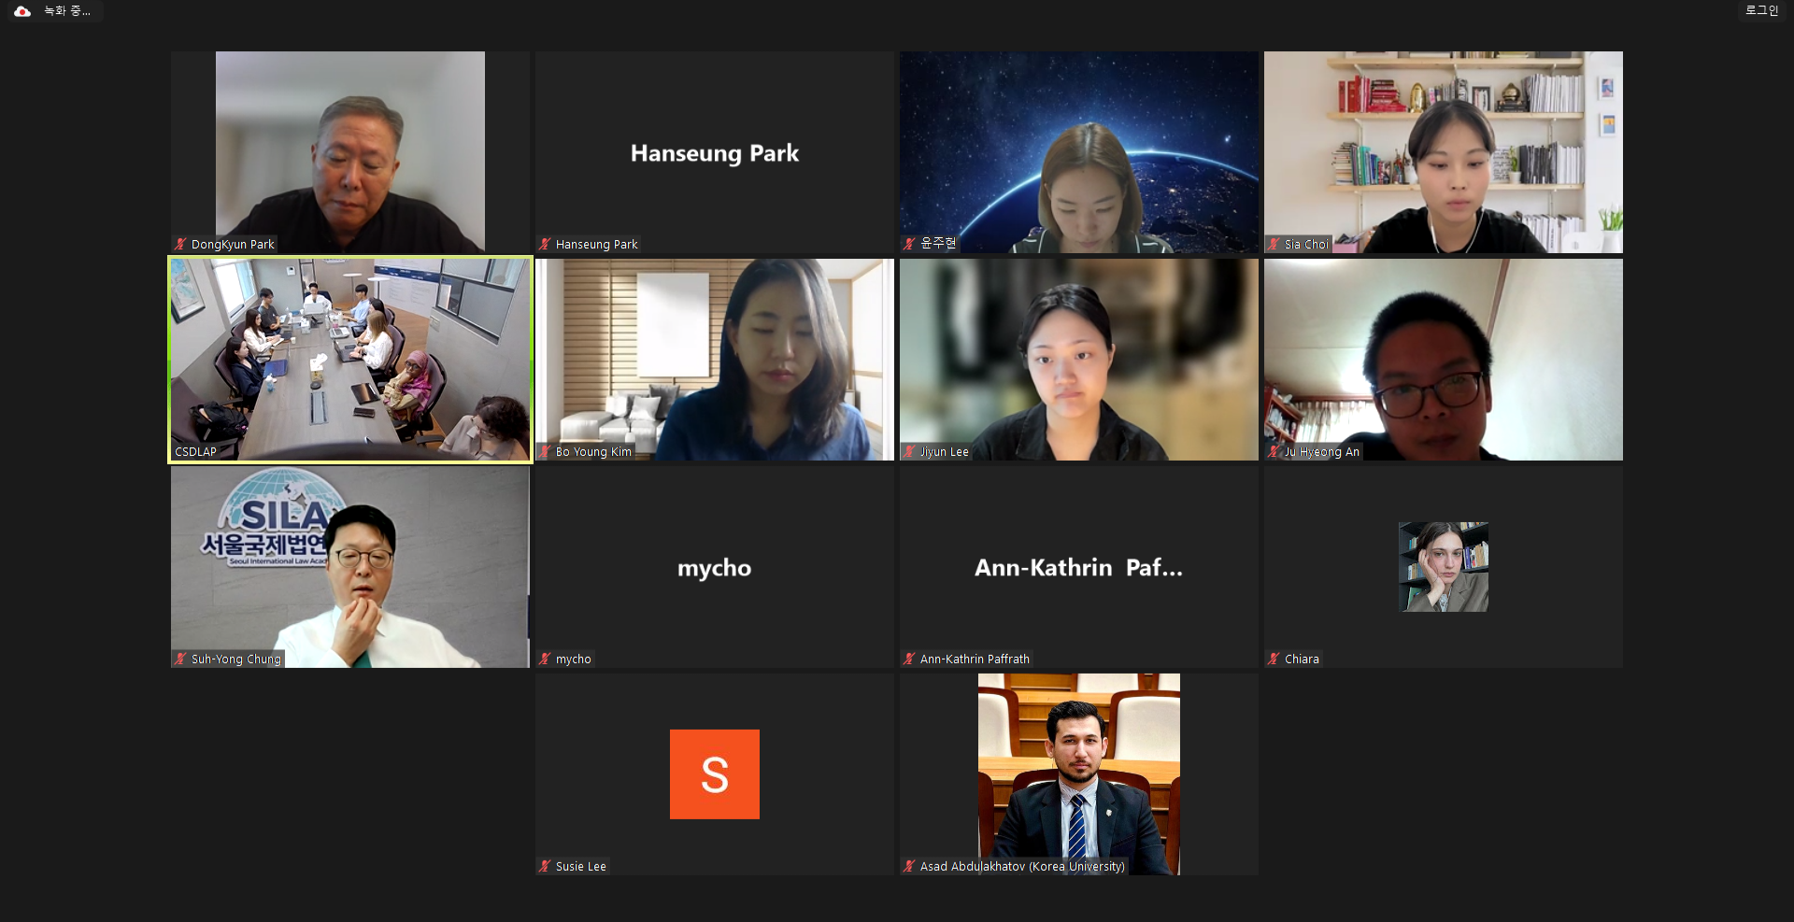Click muted mic icon beside Suh-Yong Chung

click(181, 659)
